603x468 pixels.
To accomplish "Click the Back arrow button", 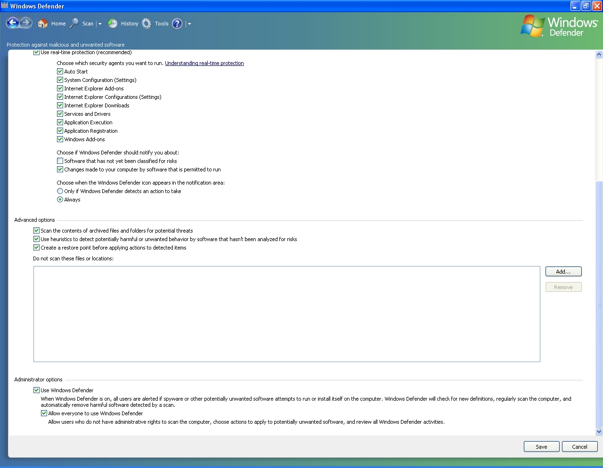I will (13, 23).
